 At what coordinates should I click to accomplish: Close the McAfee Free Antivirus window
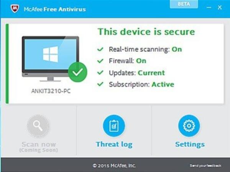pos(220,7)
